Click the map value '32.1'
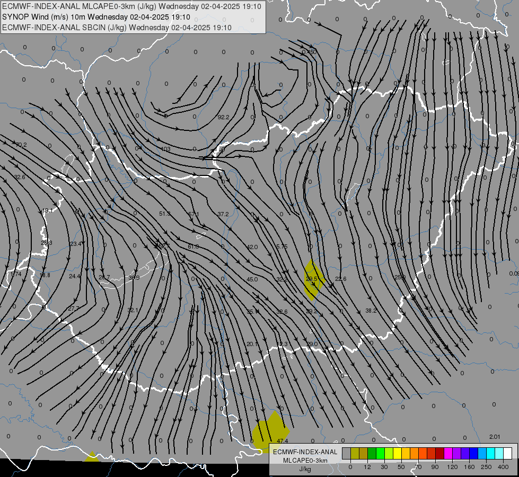519x477 pixels. coord(133,310)
